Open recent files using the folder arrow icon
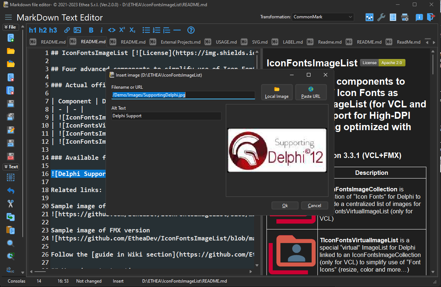 coord(11,64)
